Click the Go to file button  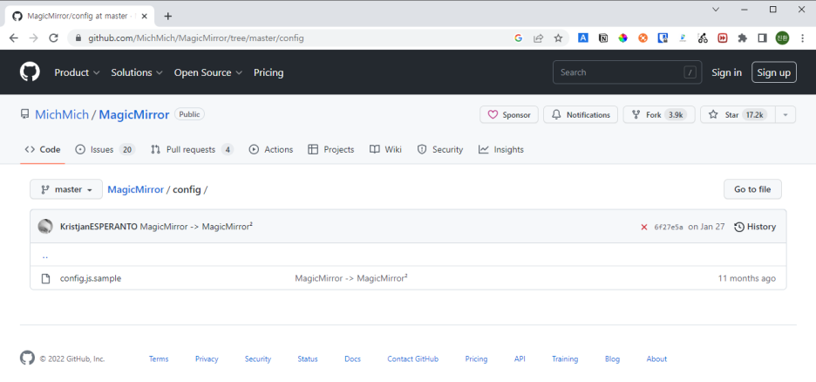pyautogui.click(x=752, y=189)
